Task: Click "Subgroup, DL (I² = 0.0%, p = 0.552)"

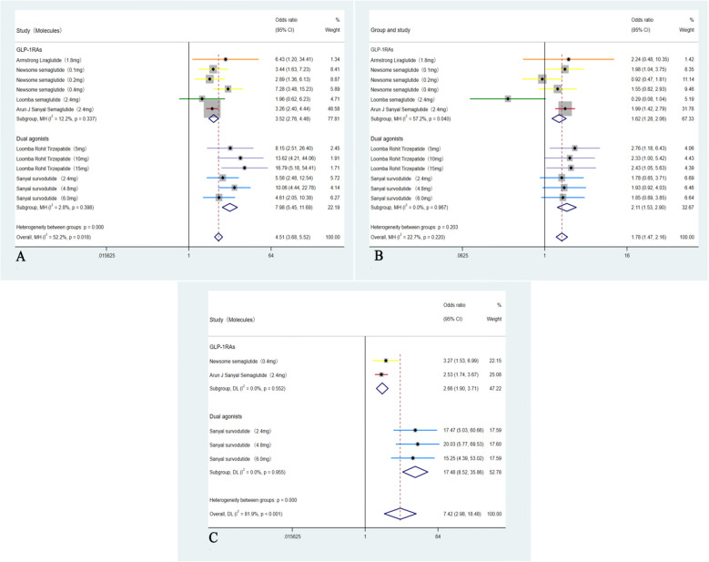Action: coord(248,389)
